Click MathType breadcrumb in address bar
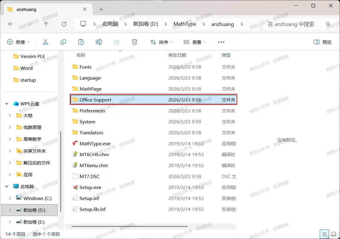The image size is (340, 239). click(185, 24)
